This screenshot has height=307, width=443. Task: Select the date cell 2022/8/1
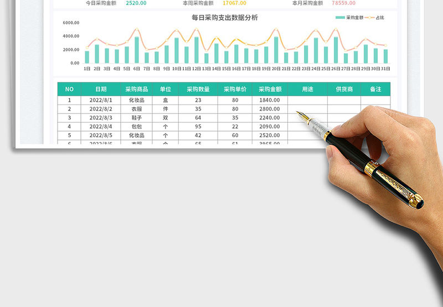click(101, 100)
